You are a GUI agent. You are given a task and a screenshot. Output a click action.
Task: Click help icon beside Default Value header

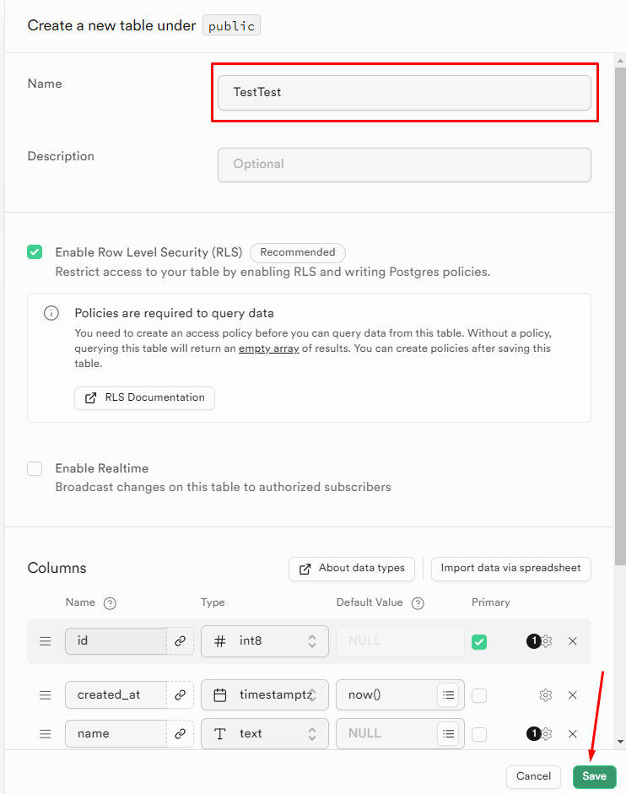[418, 602]
